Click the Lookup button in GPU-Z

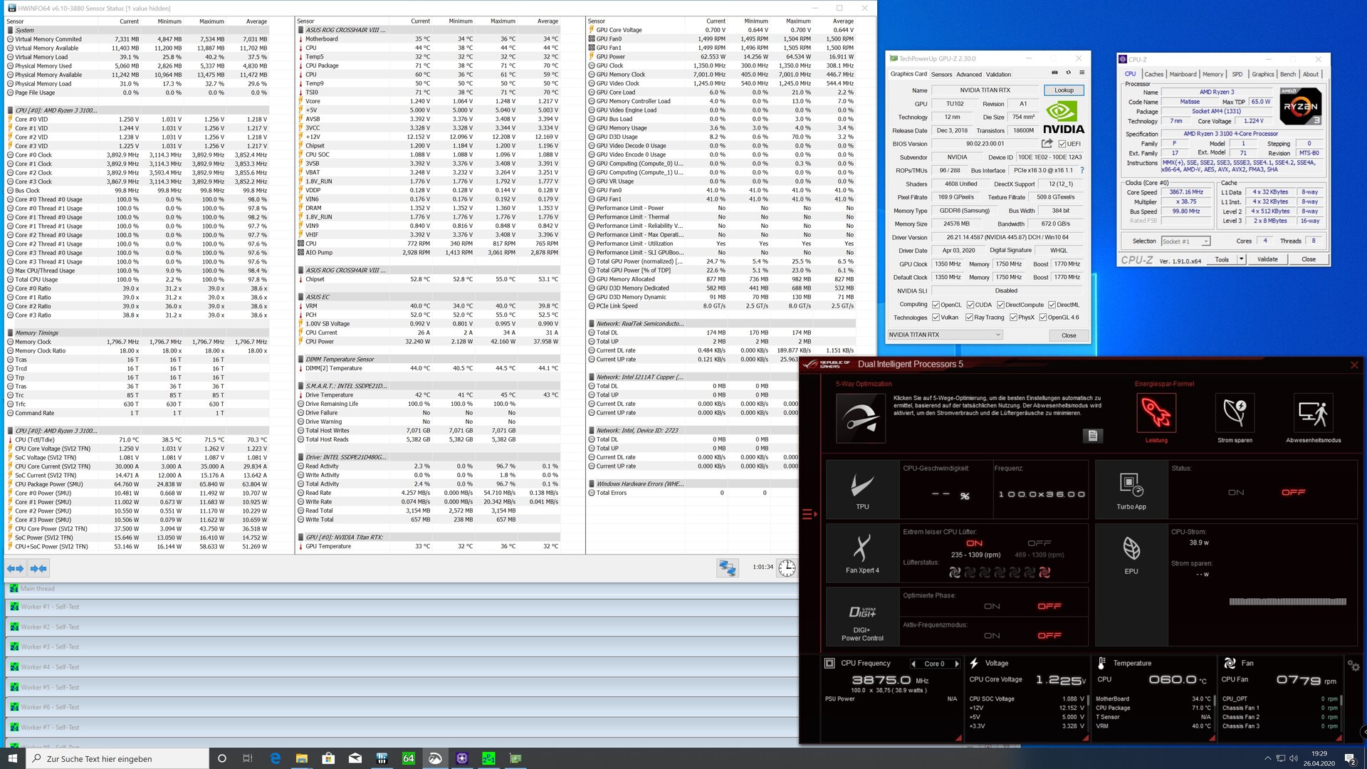(1064, 90)
